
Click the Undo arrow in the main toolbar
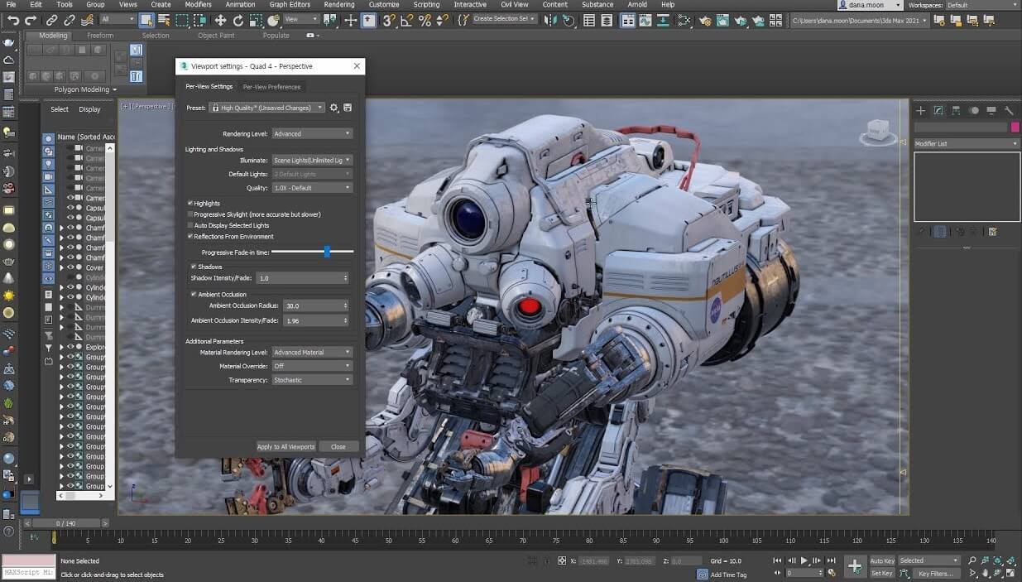point(12,20)
